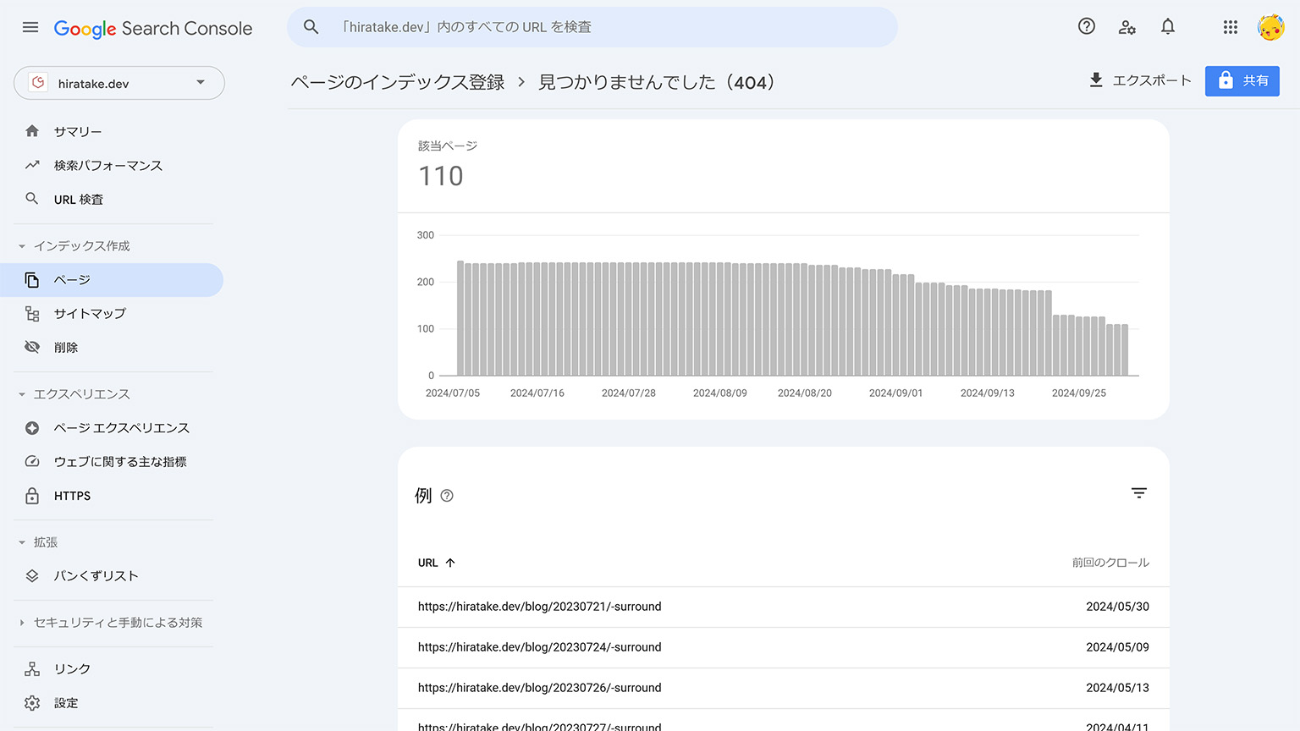
Task: Open the Google apps grid
Action: click(x=1231, y=27)
